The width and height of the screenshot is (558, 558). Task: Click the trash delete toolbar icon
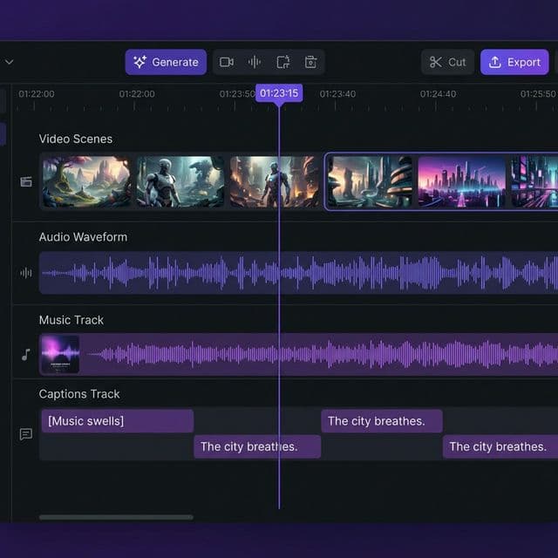310,62
